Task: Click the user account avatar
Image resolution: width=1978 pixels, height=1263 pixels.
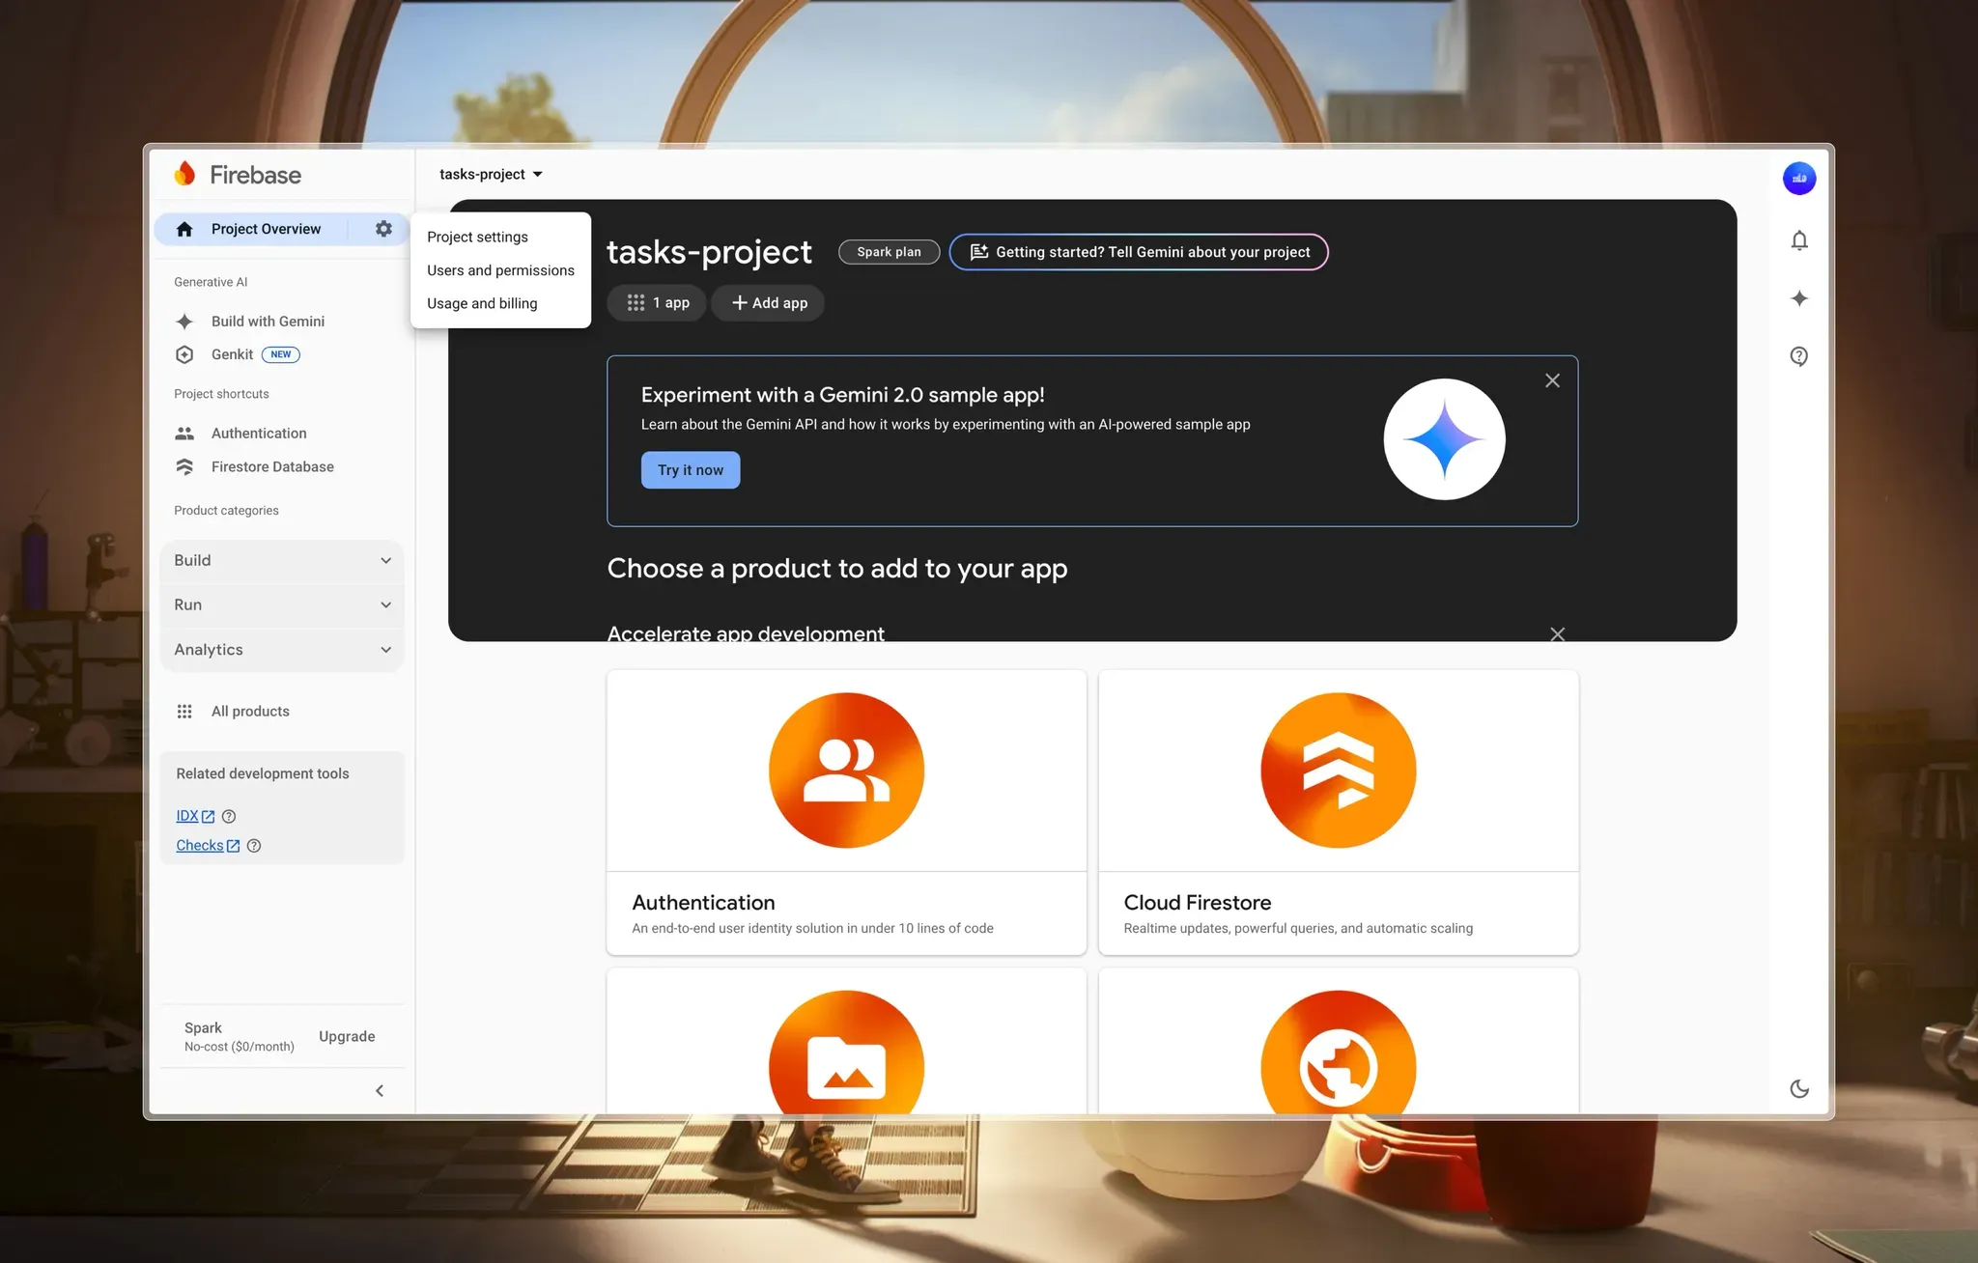Action: pyautogui.click(x=1798, y=179)
